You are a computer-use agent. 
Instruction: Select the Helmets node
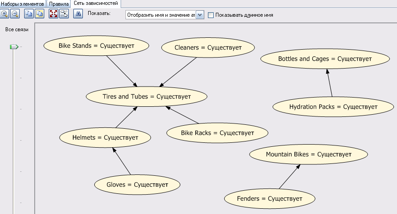coord(105,138)
